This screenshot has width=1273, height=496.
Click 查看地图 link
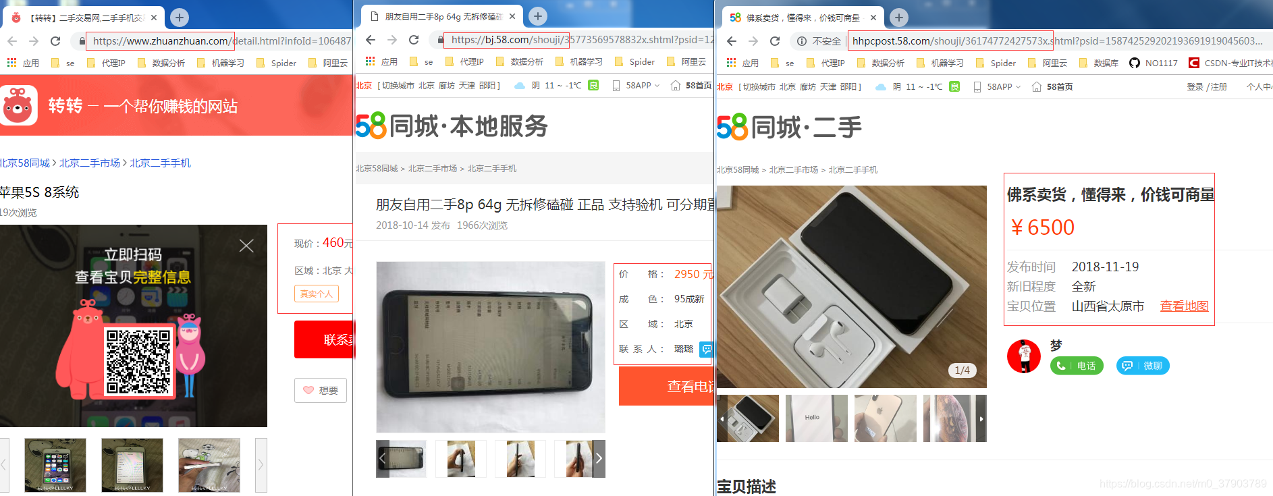point(1184,306)
